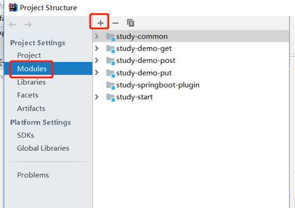
Task: Click the back navigation arrow
Action: [x=13, y=25]
